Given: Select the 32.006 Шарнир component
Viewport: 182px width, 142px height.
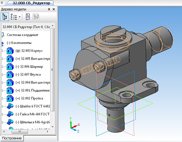Looking at the screenshot, I should pyautogui.click(x=29, y=67).
